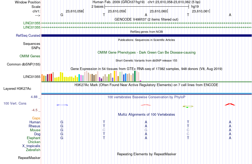Screen dimensions: 252x164
Task: Open Repeating Elements by RepeatMasker title
Action: tap(146, 154)
